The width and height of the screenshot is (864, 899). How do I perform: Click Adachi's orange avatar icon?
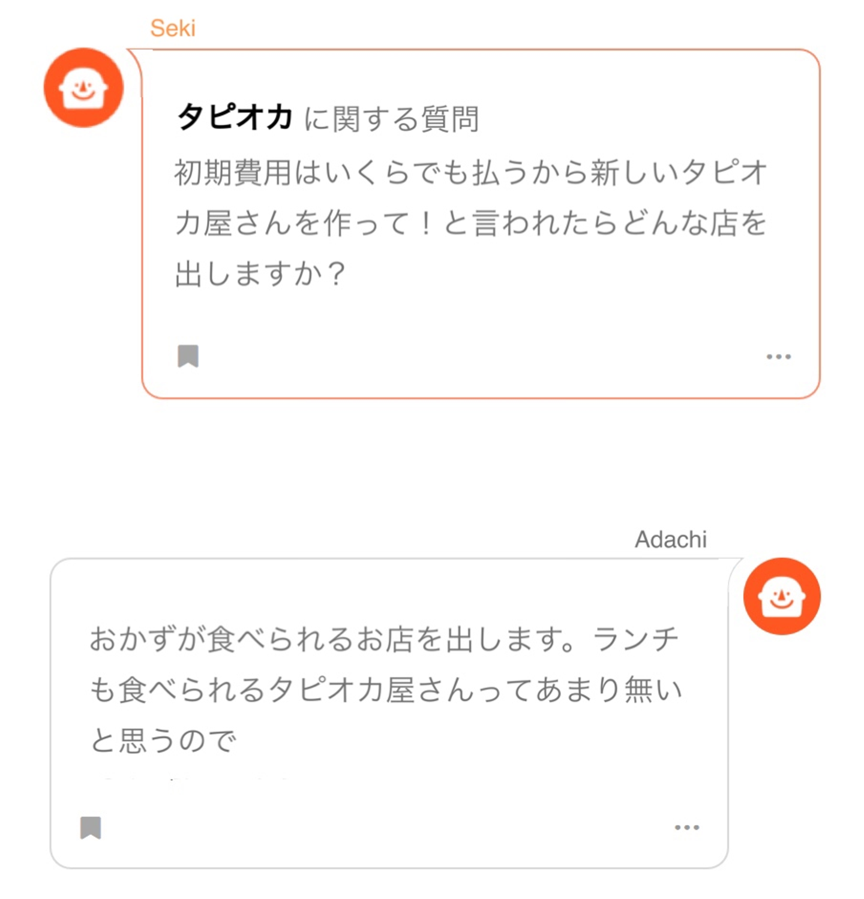tap(781, 596)
